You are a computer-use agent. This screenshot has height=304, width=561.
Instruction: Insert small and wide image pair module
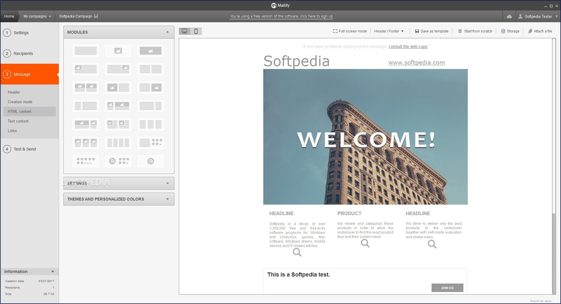[x=118, y=106]
